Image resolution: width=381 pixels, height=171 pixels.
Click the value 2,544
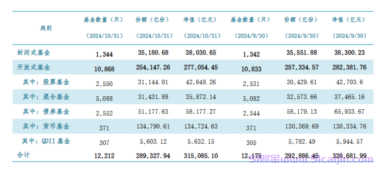click(251, 113)
